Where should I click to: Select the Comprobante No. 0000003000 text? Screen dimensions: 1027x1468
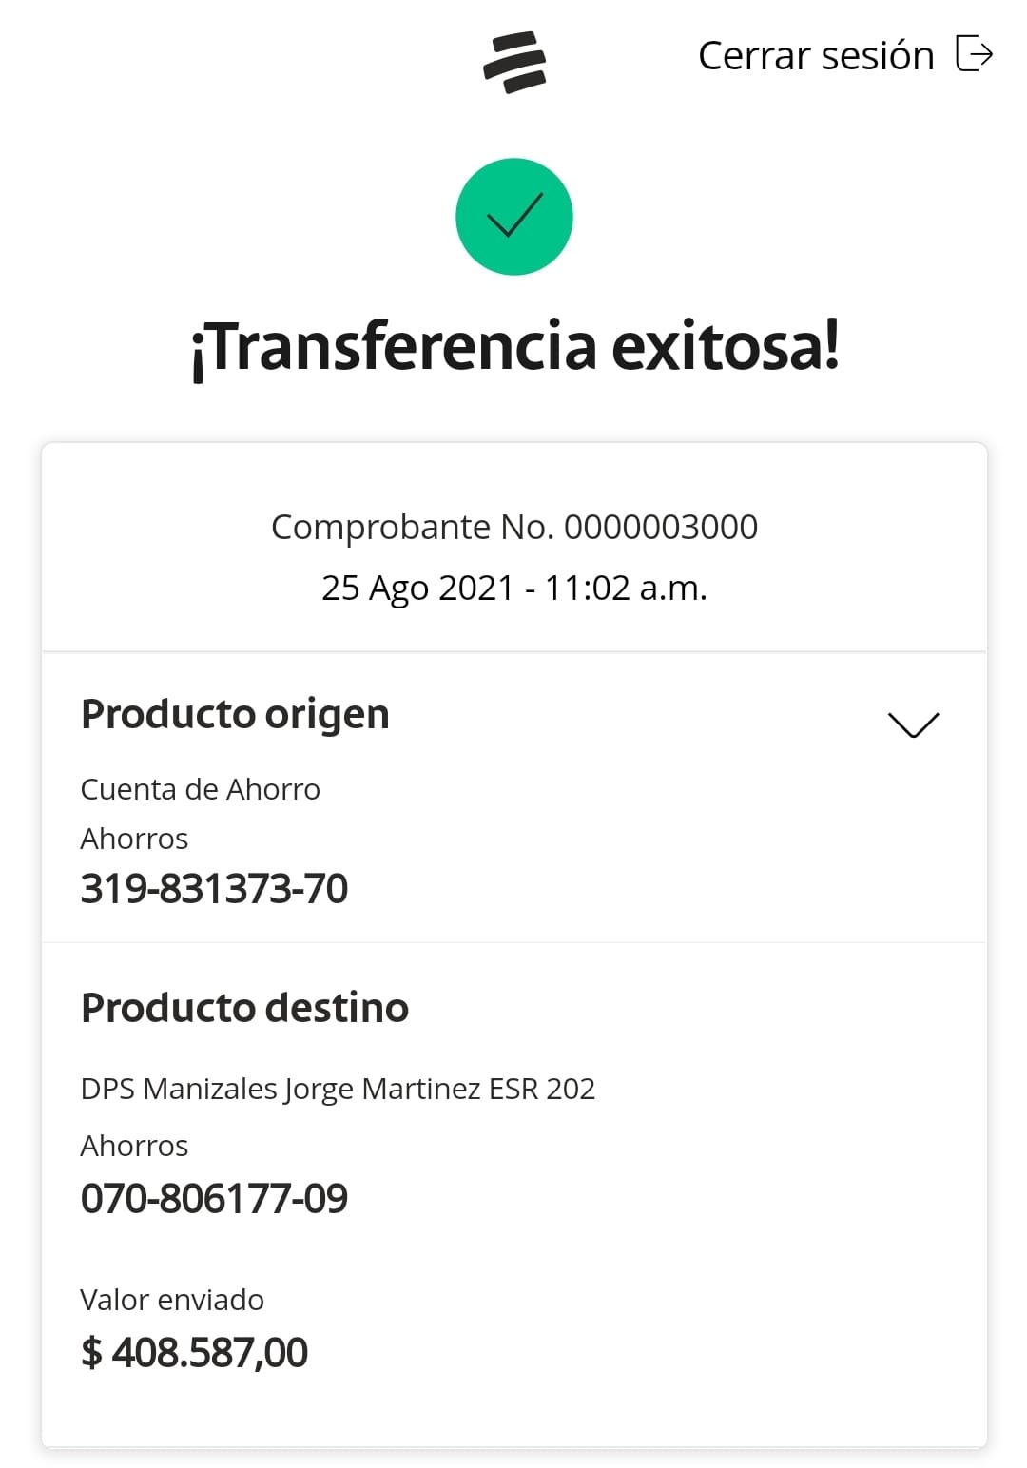[x=514, y=527]
